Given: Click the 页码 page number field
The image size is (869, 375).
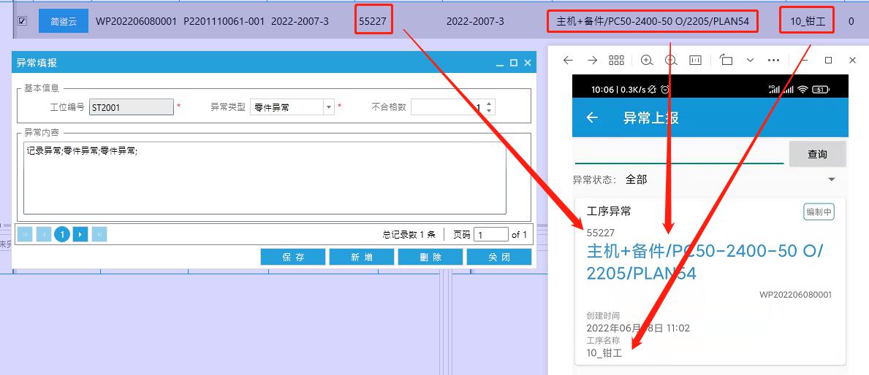Looking at the screenshot, I should coord(490,234).
